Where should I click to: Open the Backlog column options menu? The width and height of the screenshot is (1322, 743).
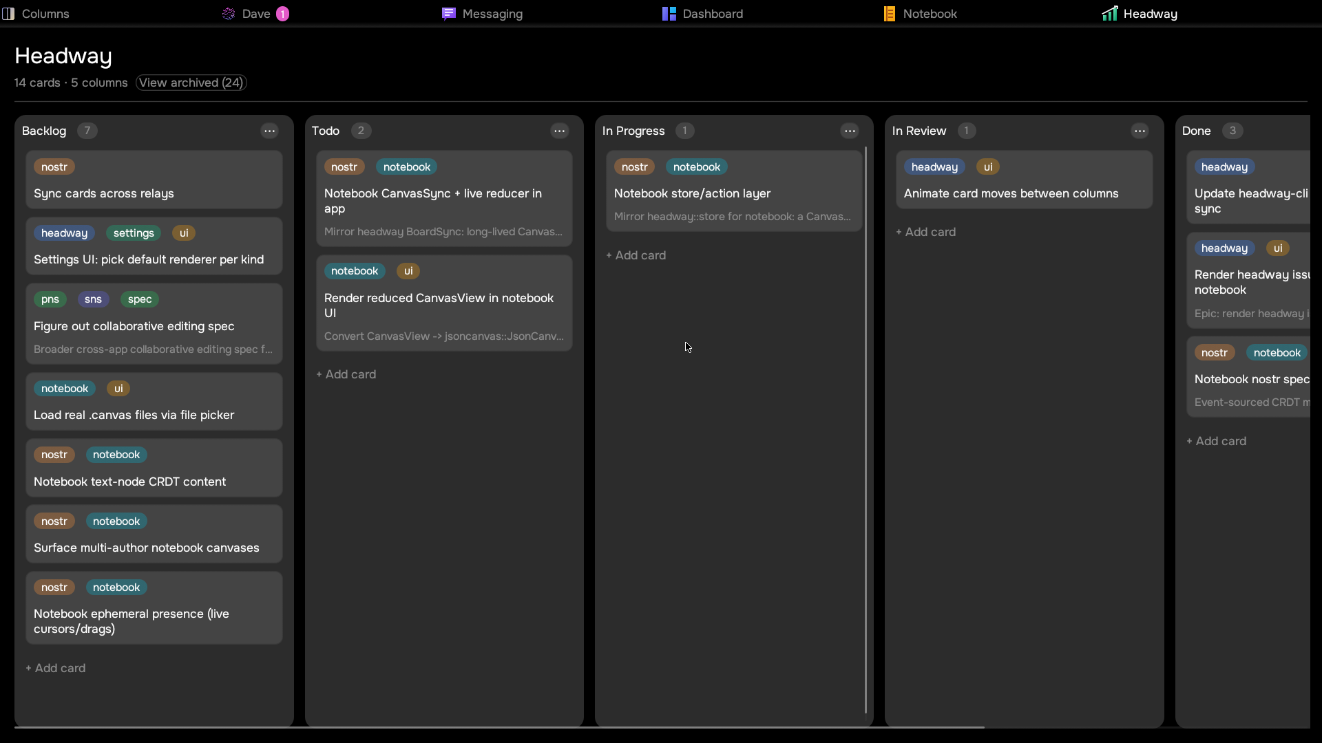[x=270, y=131]
